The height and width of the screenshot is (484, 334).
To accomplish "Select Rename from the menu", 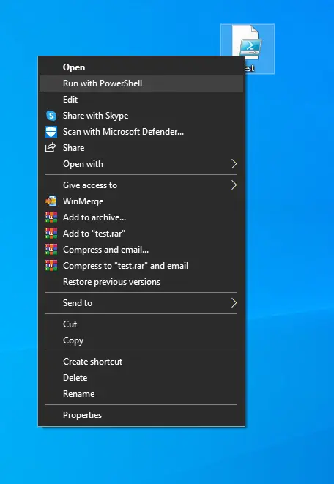I will [141, 394].
